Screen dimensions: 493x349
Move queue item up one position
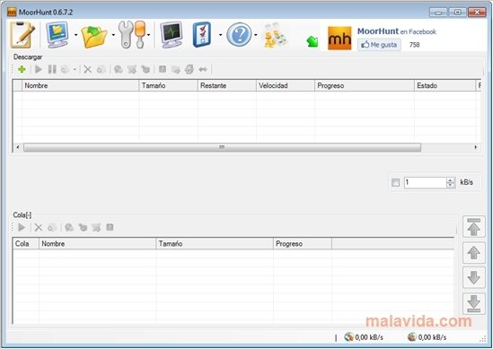click(473, 253)
